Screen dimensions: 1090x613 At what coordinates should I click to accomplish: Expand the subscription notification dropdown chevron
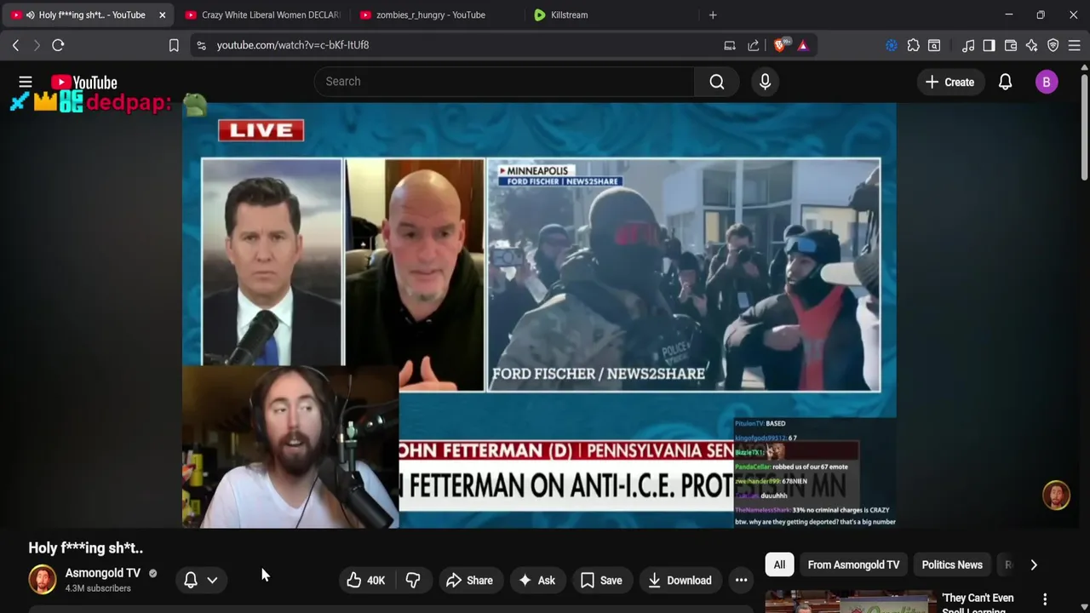(212, 580)
